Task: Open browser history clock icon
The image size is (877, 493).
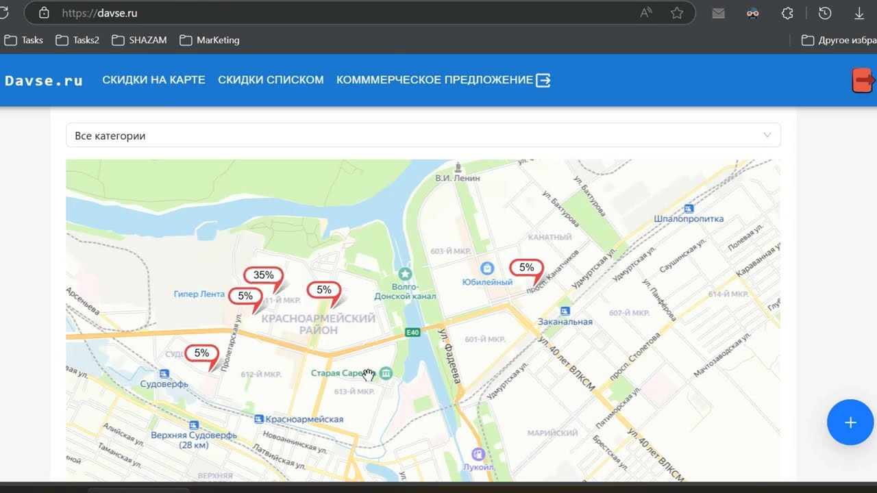Action: pos(825,13)
